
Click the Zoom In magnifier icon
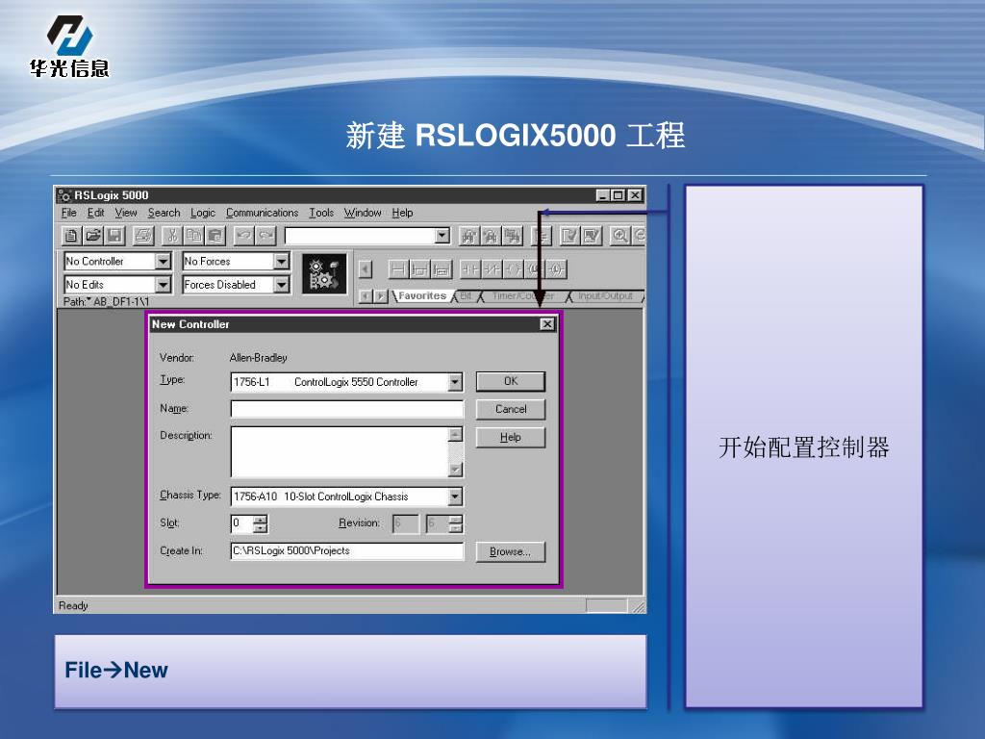click(620, 236)
